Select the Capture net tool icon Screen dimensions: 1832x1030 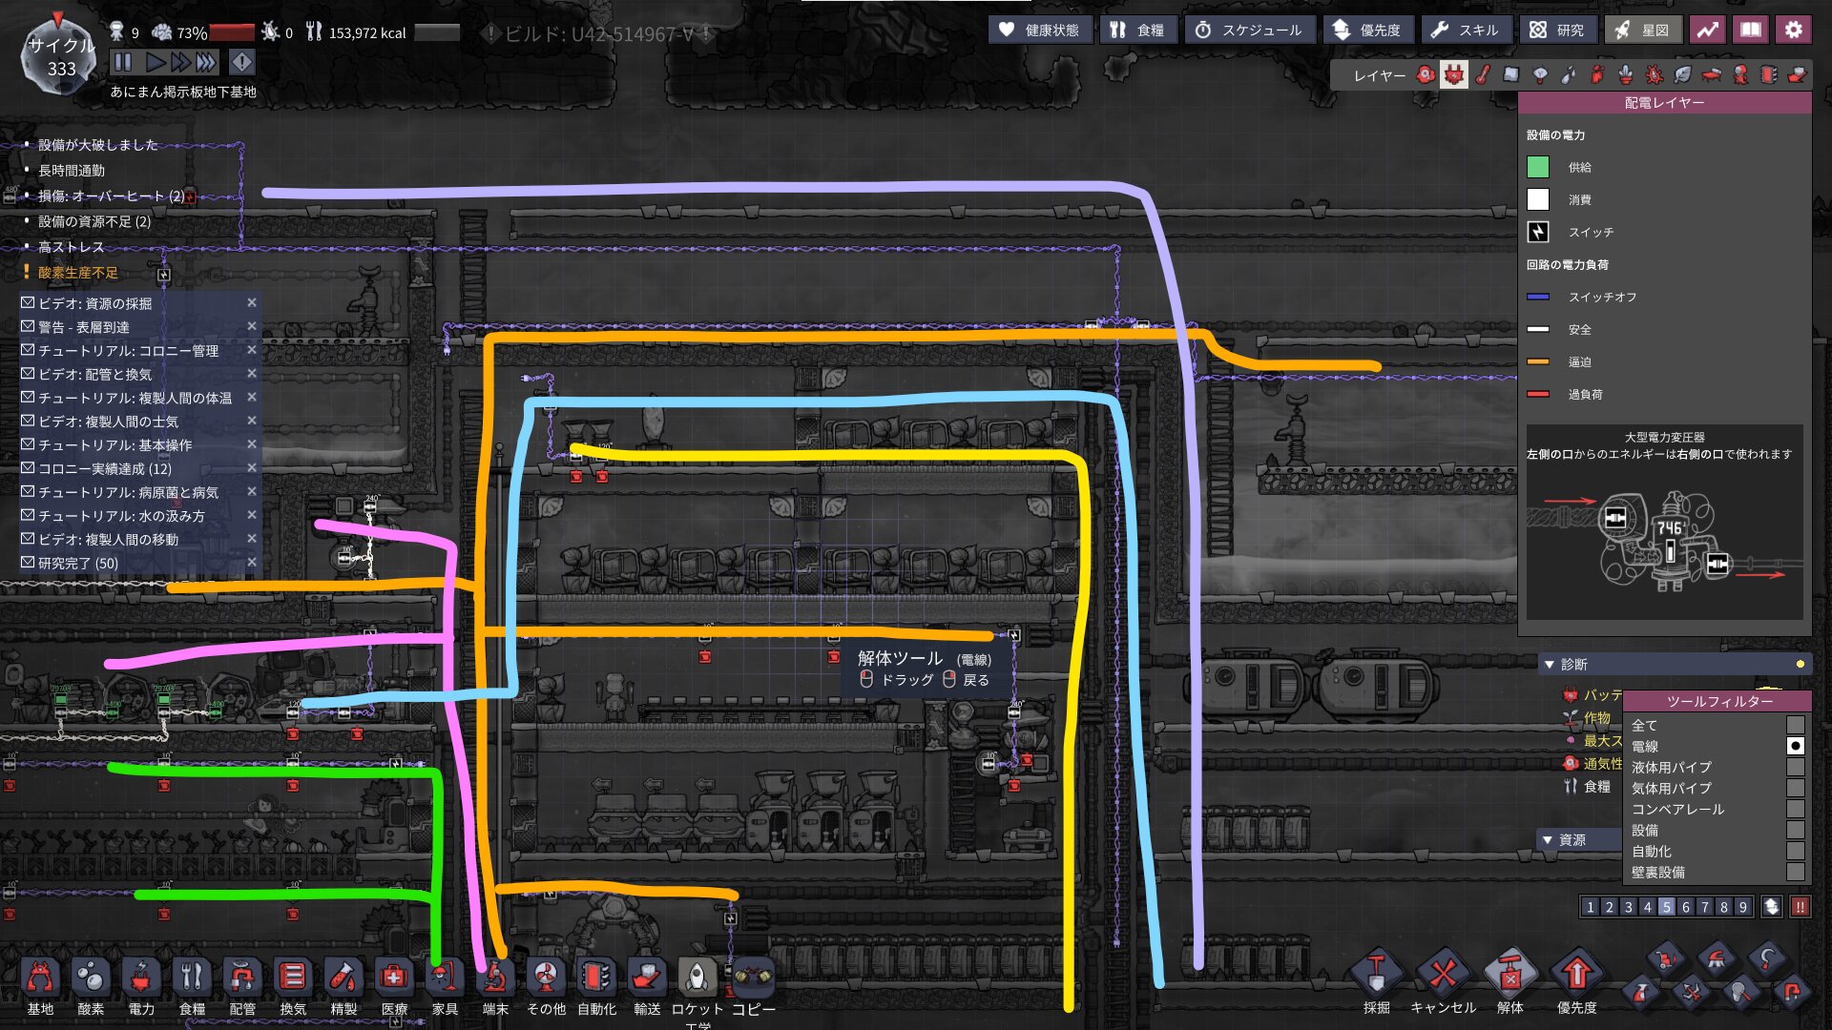(x=1741, y=993)
